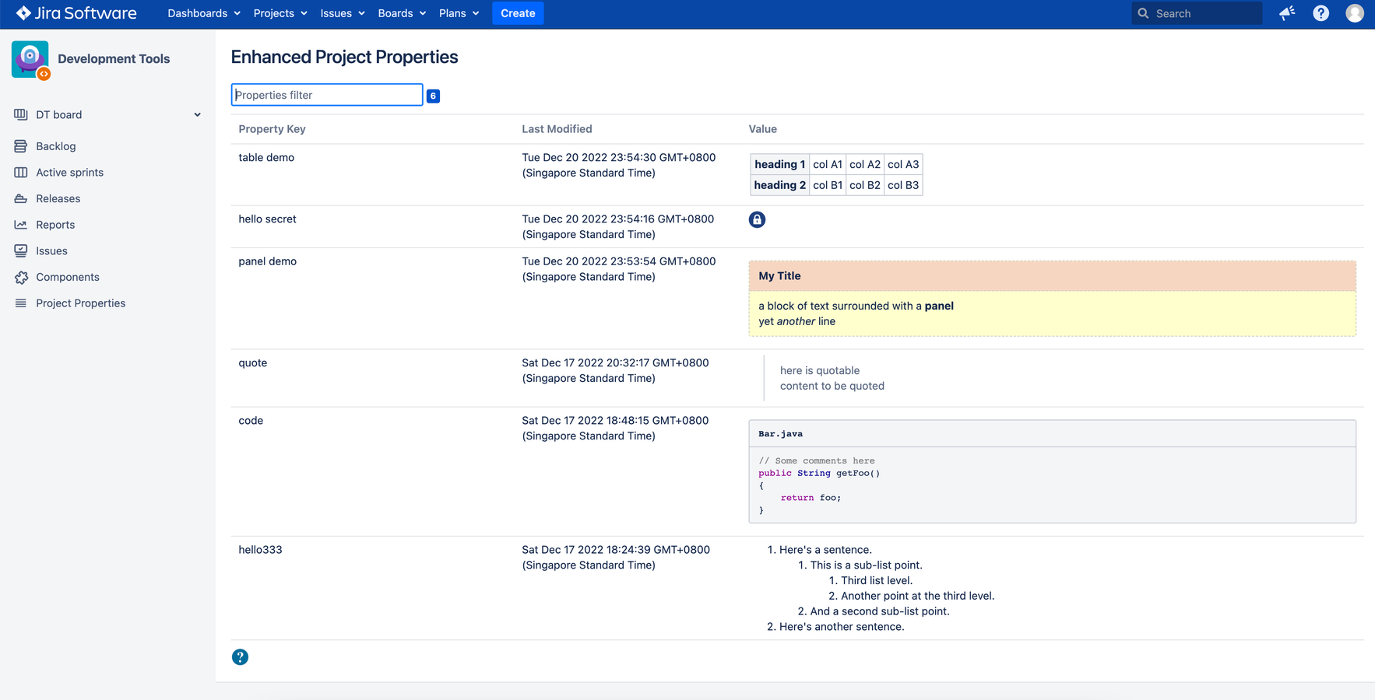Click the 'panel demo' property key

(x=267, y=261)
